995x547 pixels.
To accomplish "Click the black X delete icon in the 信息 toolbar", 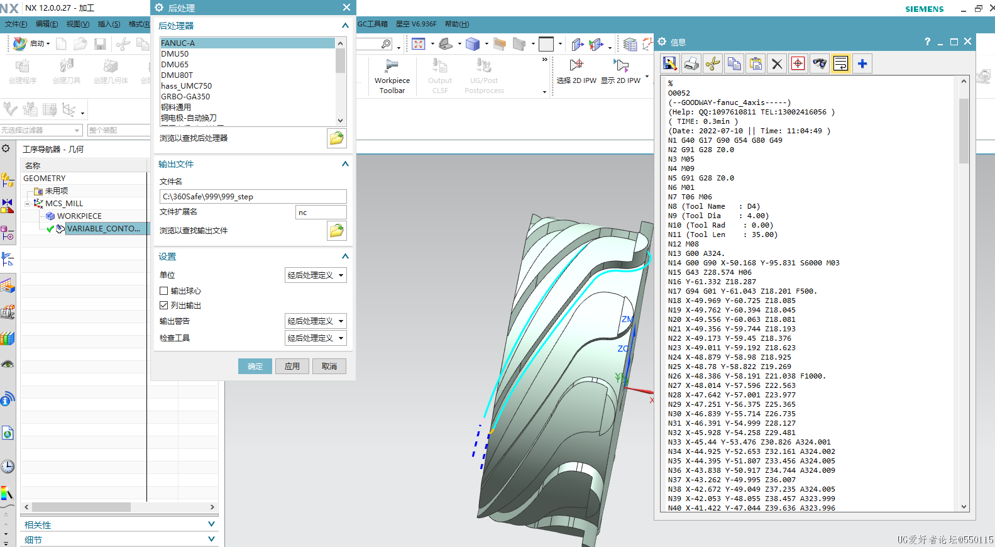I will [x=777, y=64].
